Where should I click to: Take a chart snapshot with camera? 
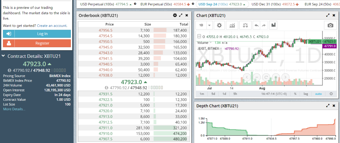click(x=330, y=25)
